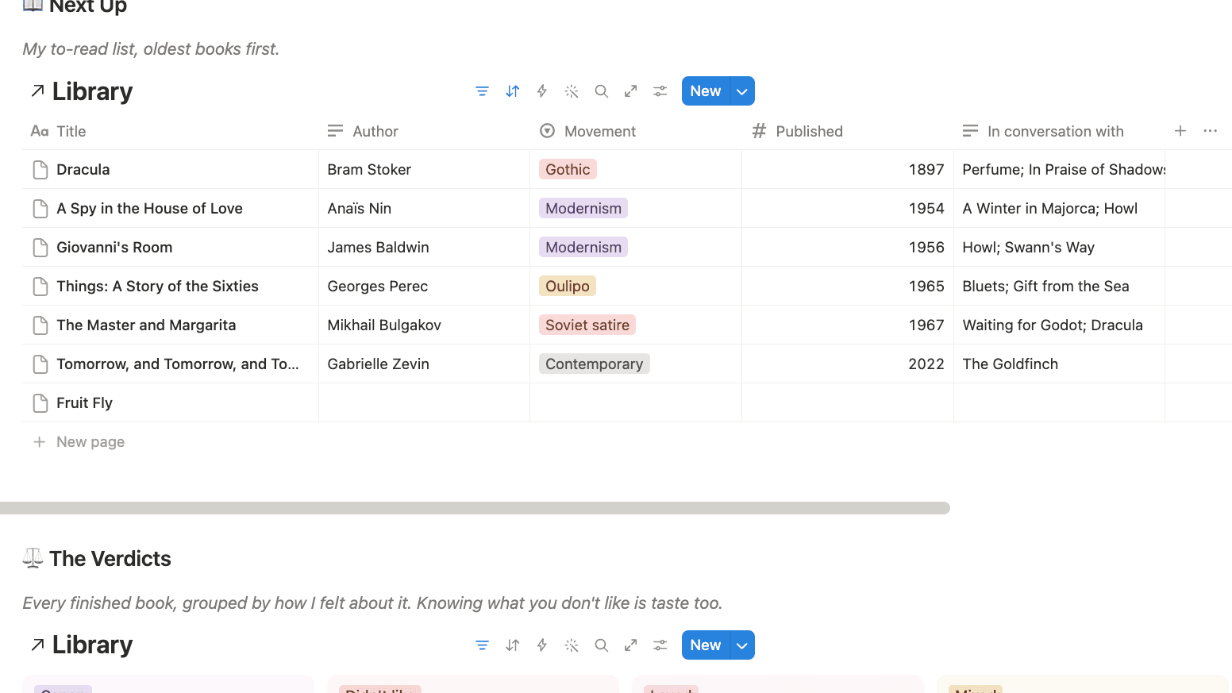Open Giovanni's Room title
This screenshot has height=693, width=1232.
[x=114, y=248]
